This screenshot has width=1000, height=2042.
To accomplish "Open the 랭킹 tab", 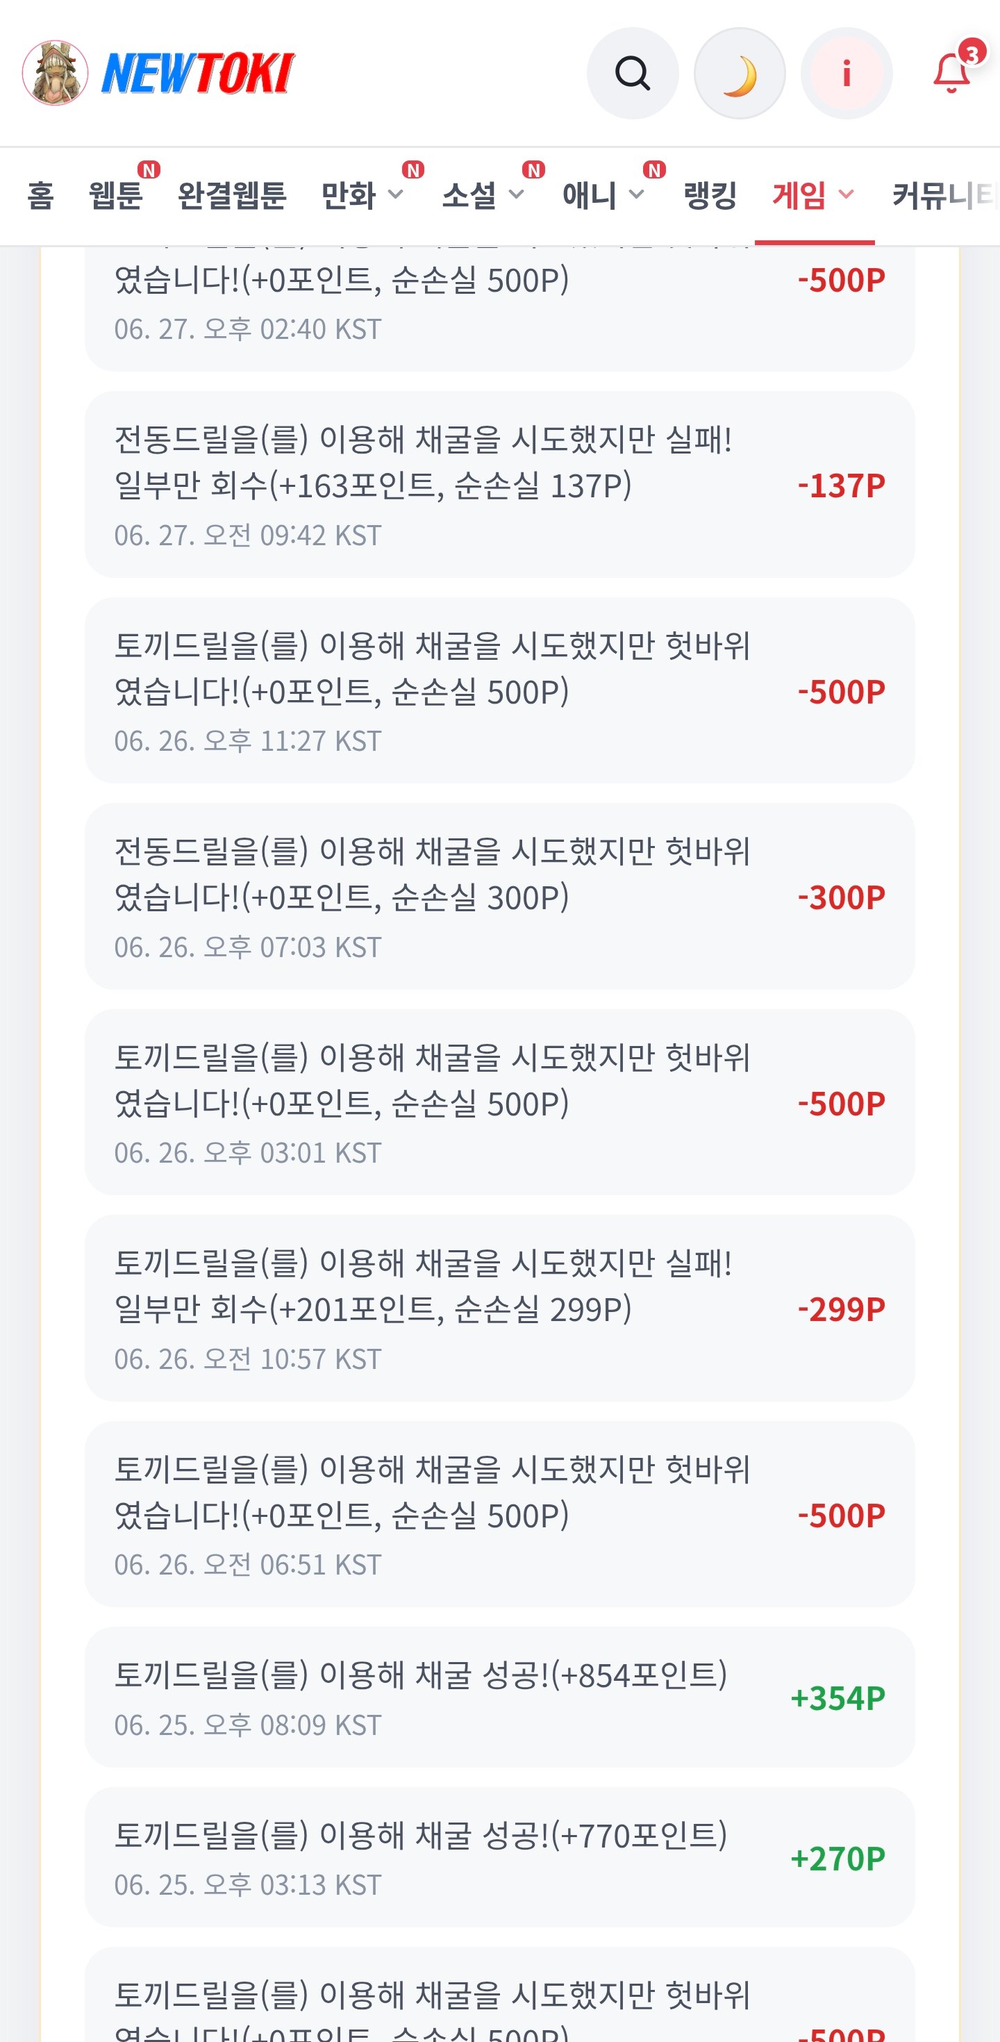I will click(710, 195).
